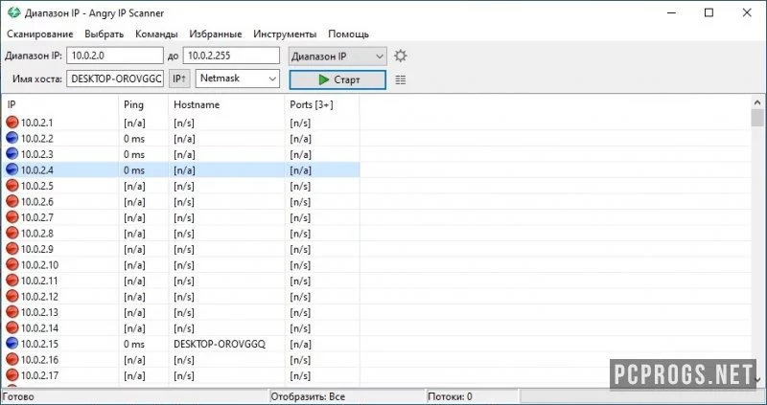The image size is (767, 405).
Task: Sort results by the IP column header
Action: pyautogui.click(x=59, y=104)
